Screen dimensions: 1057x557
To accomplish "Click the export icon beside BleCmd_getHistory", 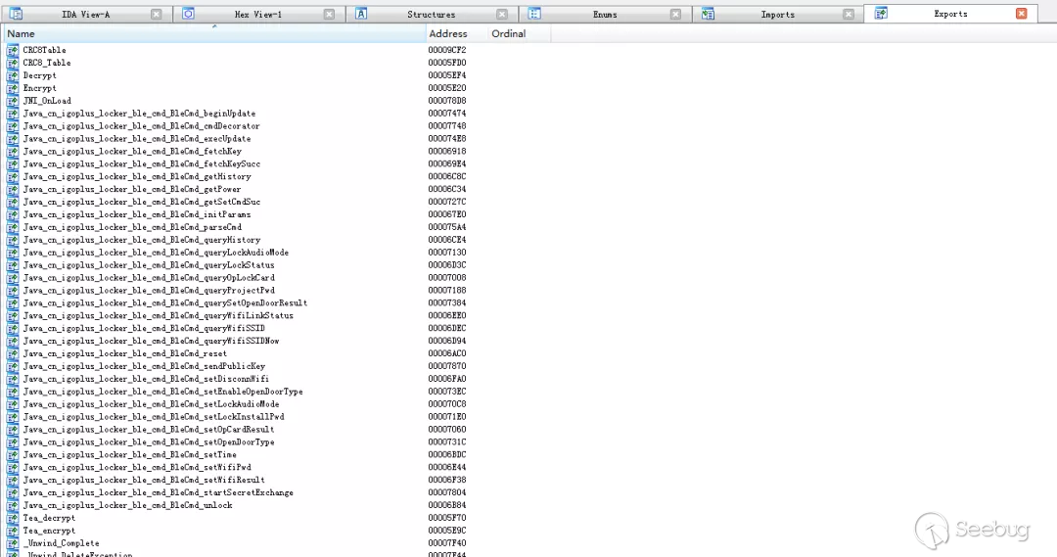I will (12, 176).
